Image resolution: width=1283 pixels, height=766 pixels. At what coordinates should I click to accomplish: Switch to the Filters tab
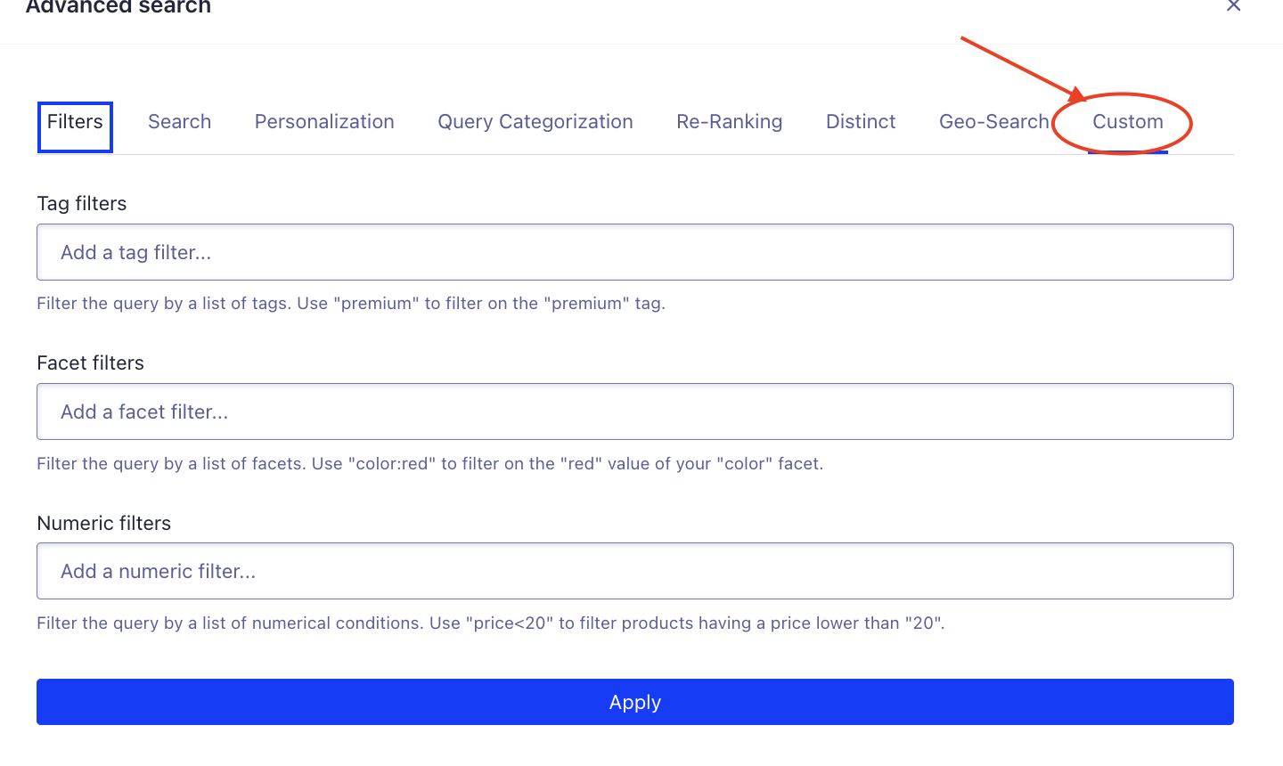75,123
